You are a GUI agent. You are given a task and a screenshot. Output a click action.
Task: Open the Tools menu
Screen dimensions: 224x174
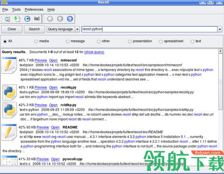(16, 10)
